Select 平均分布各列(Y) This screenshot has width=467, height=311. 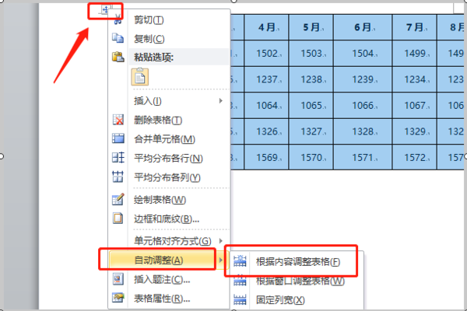click(x=169, y=177)
